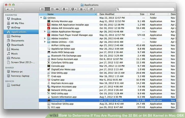Go back with the left arrow
This screenshot has height=118, width=185.
point(8,9)
